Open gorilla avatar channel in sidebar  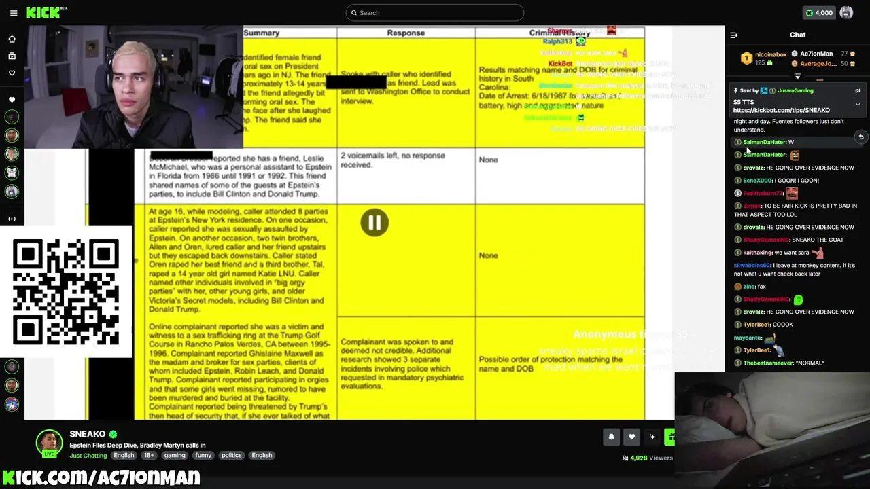tap(12, 173)
